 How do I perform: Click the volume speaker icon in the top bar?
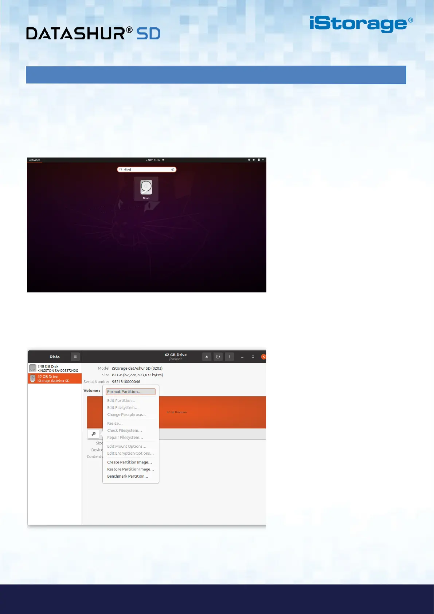(x=254, y=160)
